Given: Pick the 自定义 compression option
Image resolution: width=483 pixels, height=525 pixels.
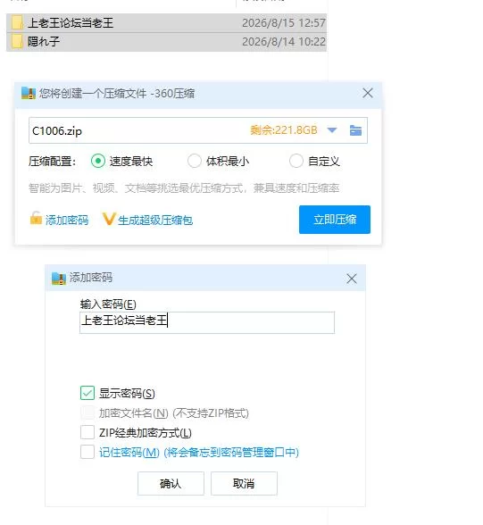Looking at the screenshot, I should (x=296, y=161).
